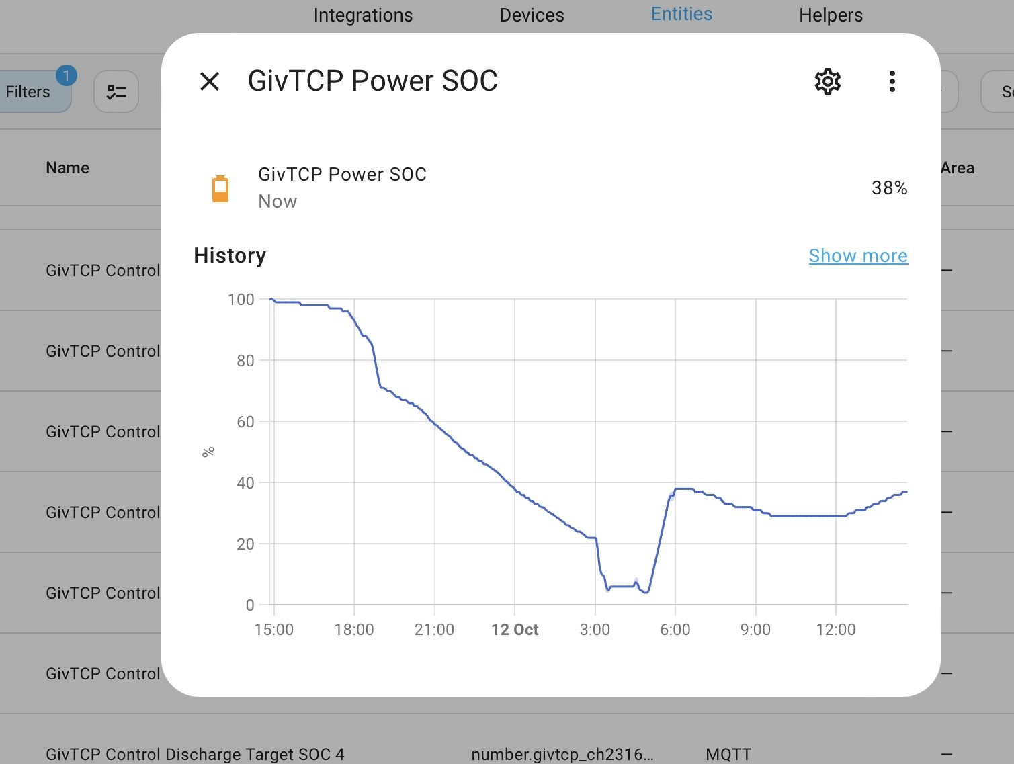Click the filter count badge

point(66,75)
